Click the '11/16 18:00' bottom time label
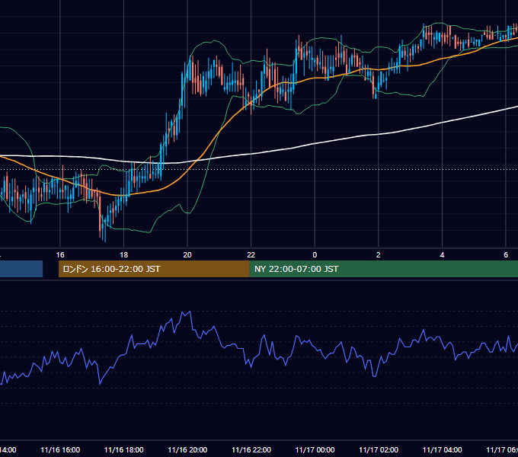 [124, 450]
